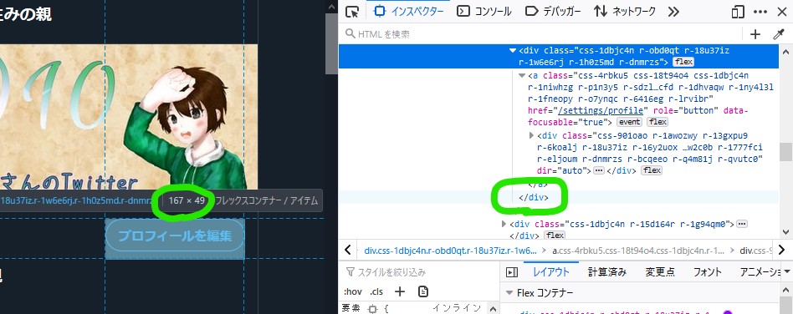
Task: Close the developer tools panel
Action: coord(781,12)
